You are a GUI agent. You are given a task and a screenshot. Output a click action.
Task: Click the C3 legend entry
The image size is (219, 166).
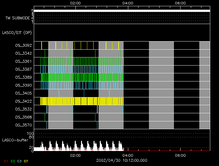19,161
